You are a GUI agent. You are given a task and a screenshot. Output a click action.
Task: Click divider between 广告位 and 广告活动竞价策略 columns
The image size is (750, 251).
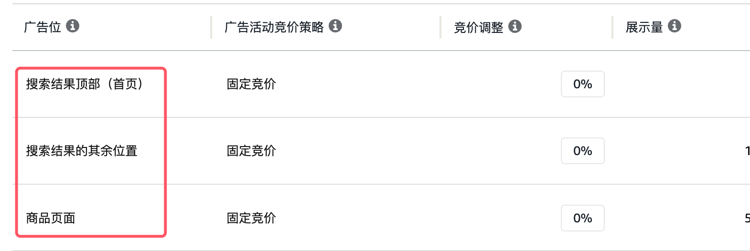(x=211, y=27)
